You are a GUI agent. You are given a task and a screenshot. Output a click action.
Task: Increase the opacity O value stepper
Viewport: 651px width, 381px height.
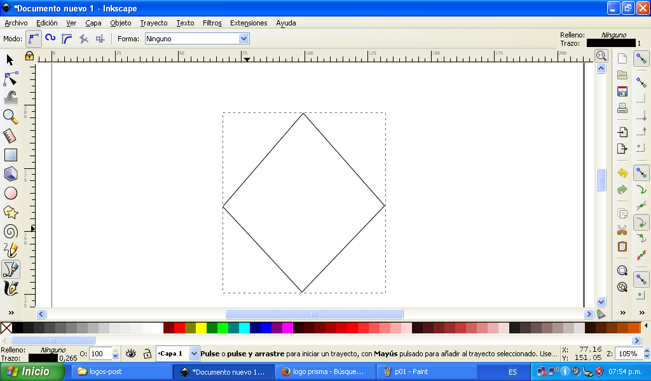pyautogui.click(x=116, y=351)
